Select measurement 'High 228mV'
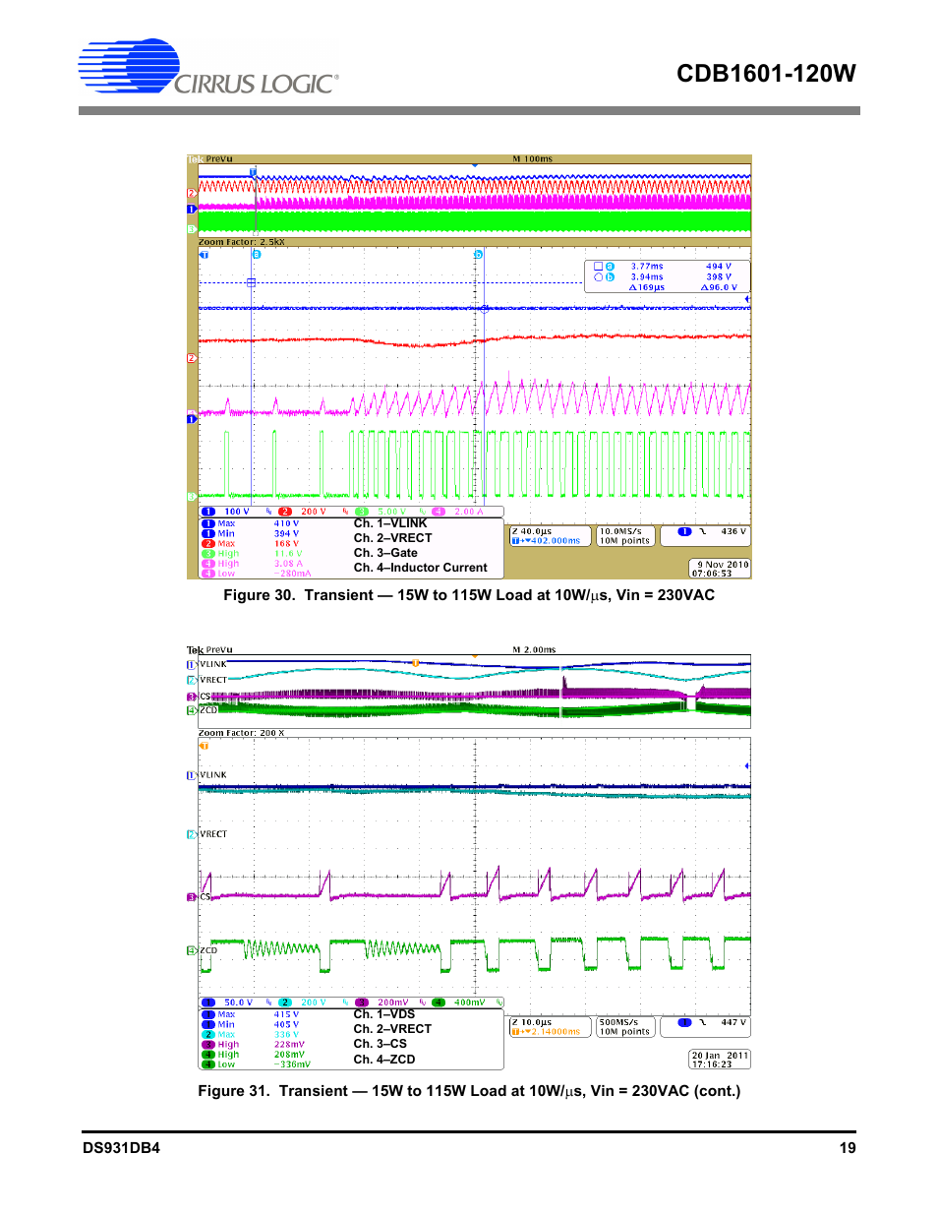This screenshot has width=938, height=1215. point(254,1045)
